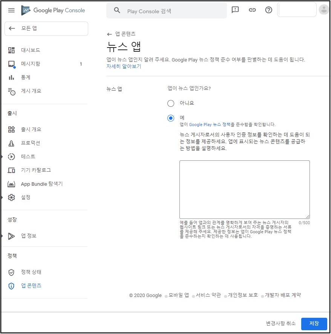
Task: Open the 자세히 알아보기 link
Action: (124, 66)
